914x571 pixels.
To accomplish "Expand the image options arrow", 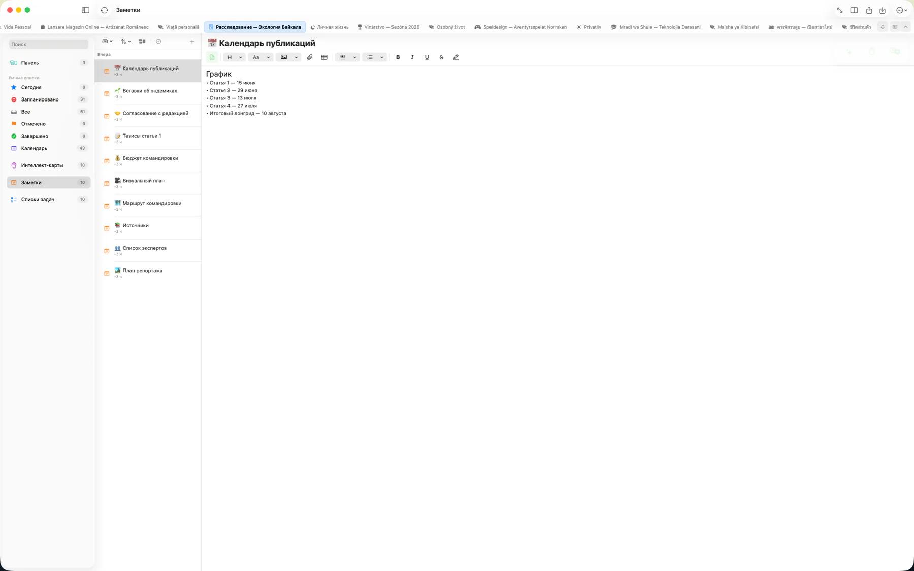I will click(296, 57).
